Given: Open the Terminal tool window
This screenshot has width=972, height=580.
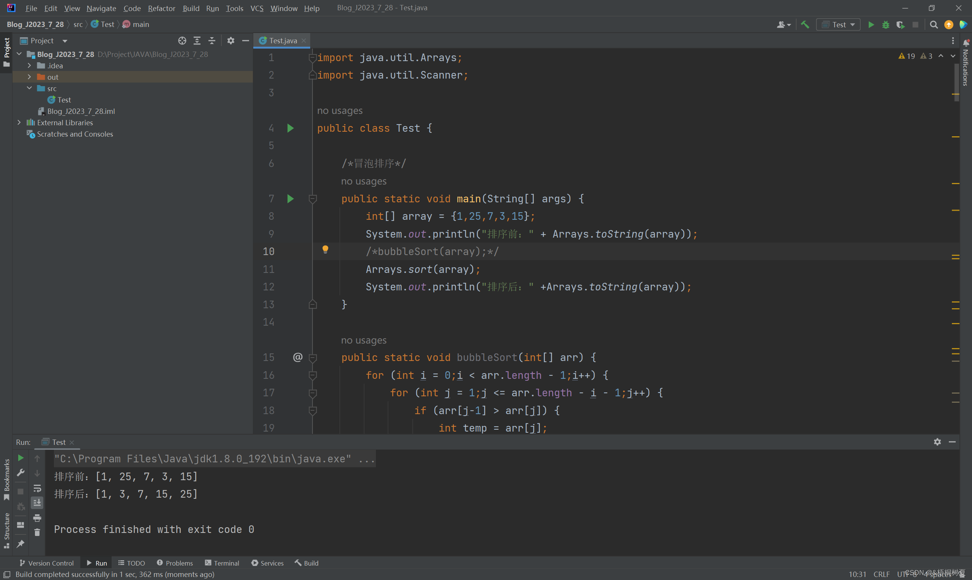Looking at the screenshot, I should point(222,563).
